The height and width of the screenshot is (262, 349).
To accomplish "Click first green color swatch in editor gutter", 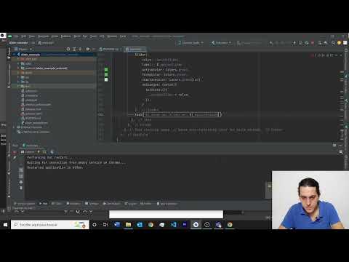I will [x=106, y=70].
